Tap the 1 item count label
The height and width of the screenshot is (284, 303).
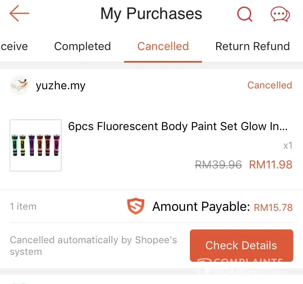pos(23,206)
